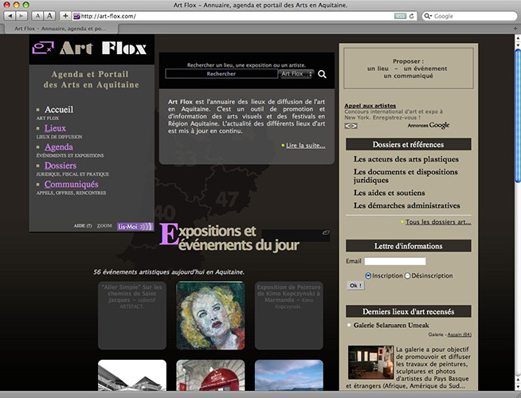Open the Kimo Kopczynski exhibition card

point(288,315)
